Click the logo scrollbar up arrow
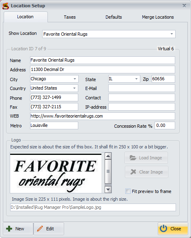 pyautogui.click(x=108, y=156)
